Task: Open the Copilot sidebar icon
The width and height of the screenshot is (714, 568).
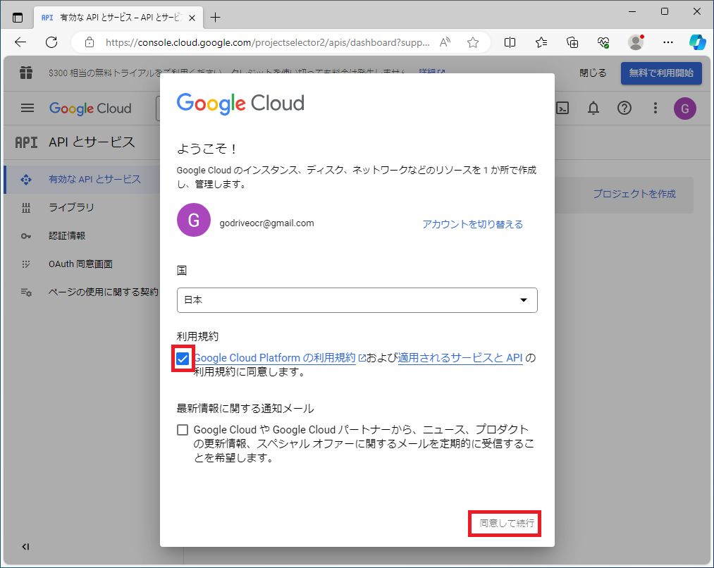Action: pos(697,42)
